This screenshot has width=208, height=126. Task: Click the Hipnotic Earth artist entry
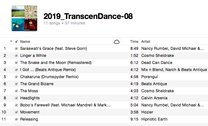[x=154, y=119]
